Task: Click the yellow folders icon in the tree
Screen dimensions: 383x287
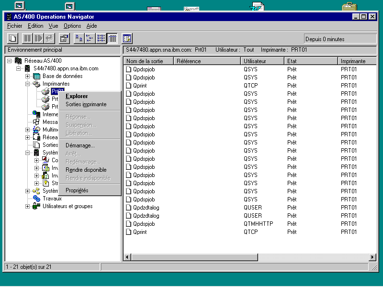Action: point(36,190)
